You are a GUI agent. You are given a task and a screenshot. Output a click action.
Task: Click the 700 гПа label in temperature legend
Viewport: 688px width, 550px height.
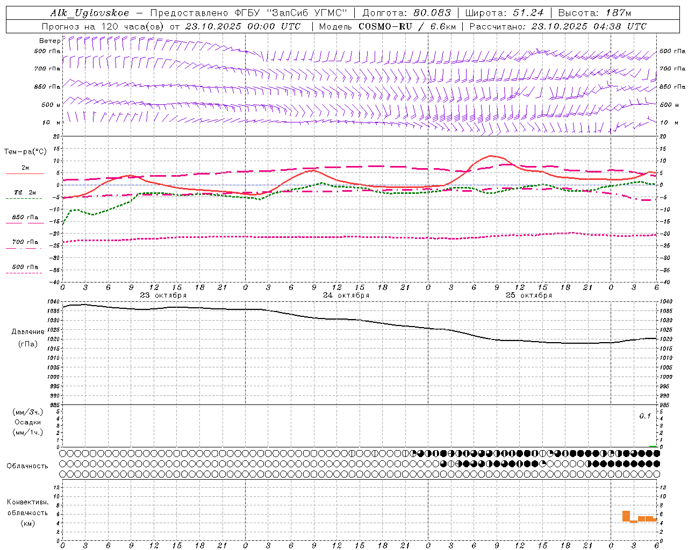[x=25, y=242]
